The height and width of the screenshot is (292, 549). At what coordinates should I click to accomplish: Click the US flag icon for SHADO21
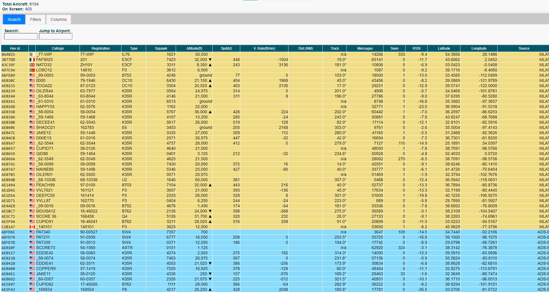point(32,128)
